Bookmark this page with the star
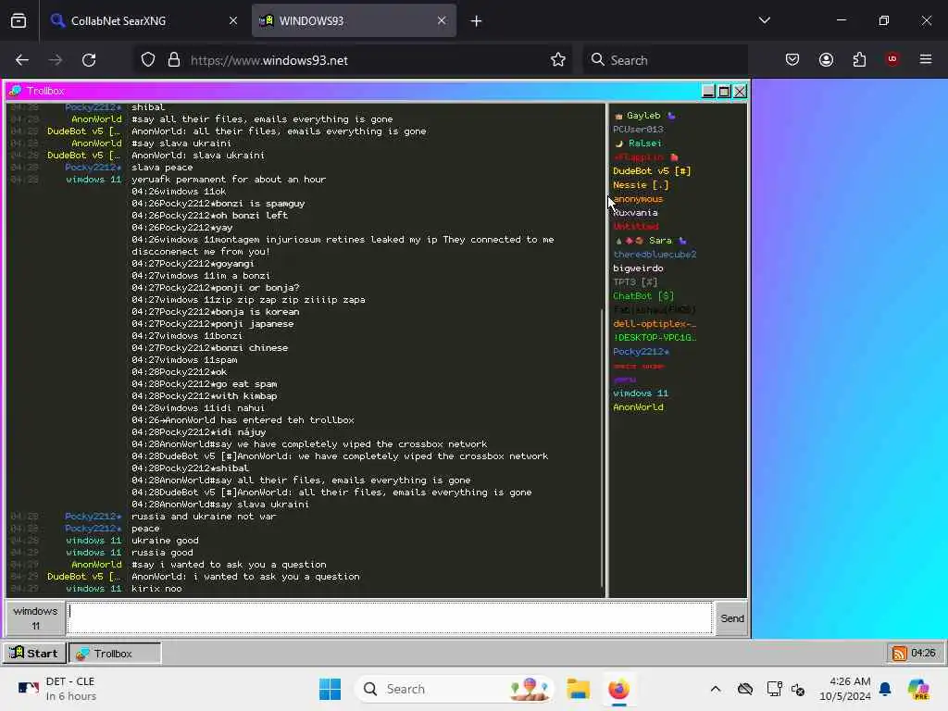This screenshot has width=948, height=711. tap(558, 60)
